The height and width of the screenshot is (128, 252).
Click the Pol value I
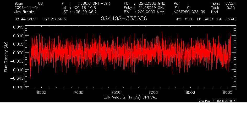tap(188, 3)
